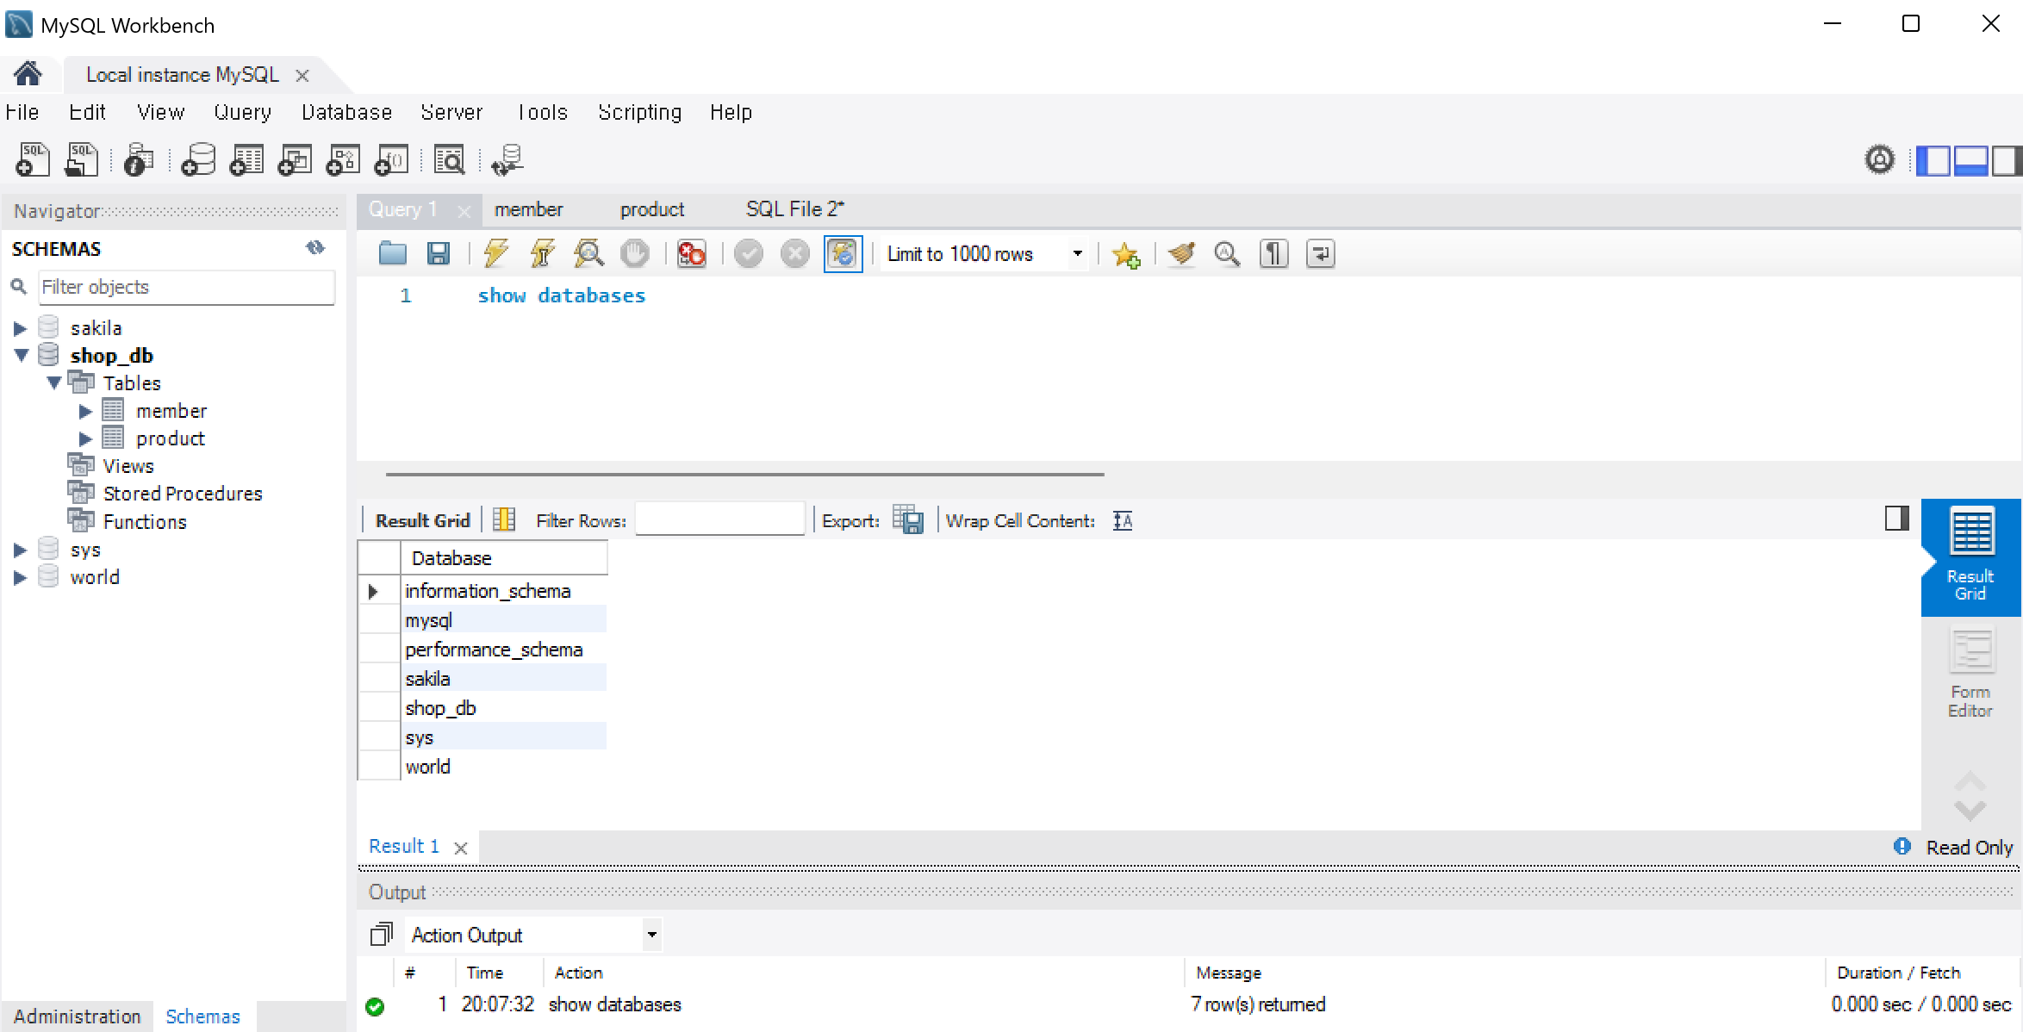Click the Filter objects search field
2023x1032 pixels.
click(x=186, y=287)
